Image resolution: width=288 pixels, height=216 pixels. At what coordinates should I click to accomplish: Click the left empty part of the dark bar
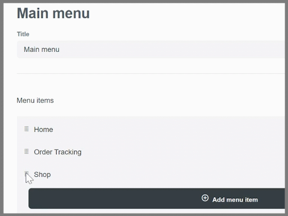pyautogui.click(x=110, y=198)
